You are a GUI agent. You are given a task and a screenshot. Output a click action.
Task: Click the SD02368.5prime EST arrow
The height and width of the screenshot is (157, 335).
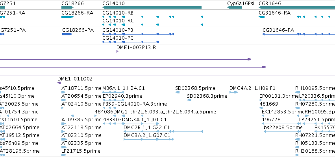(177, 92)
